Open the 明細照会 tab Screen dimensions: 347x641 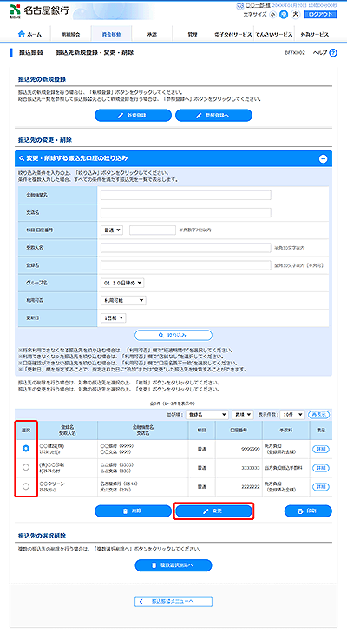[71, 34]
